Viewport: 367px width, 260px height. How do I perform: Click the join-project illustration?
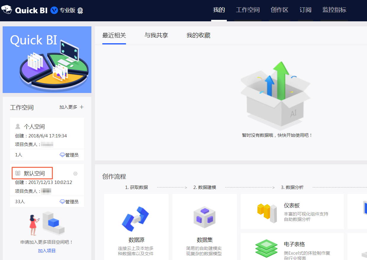point(47,224)
